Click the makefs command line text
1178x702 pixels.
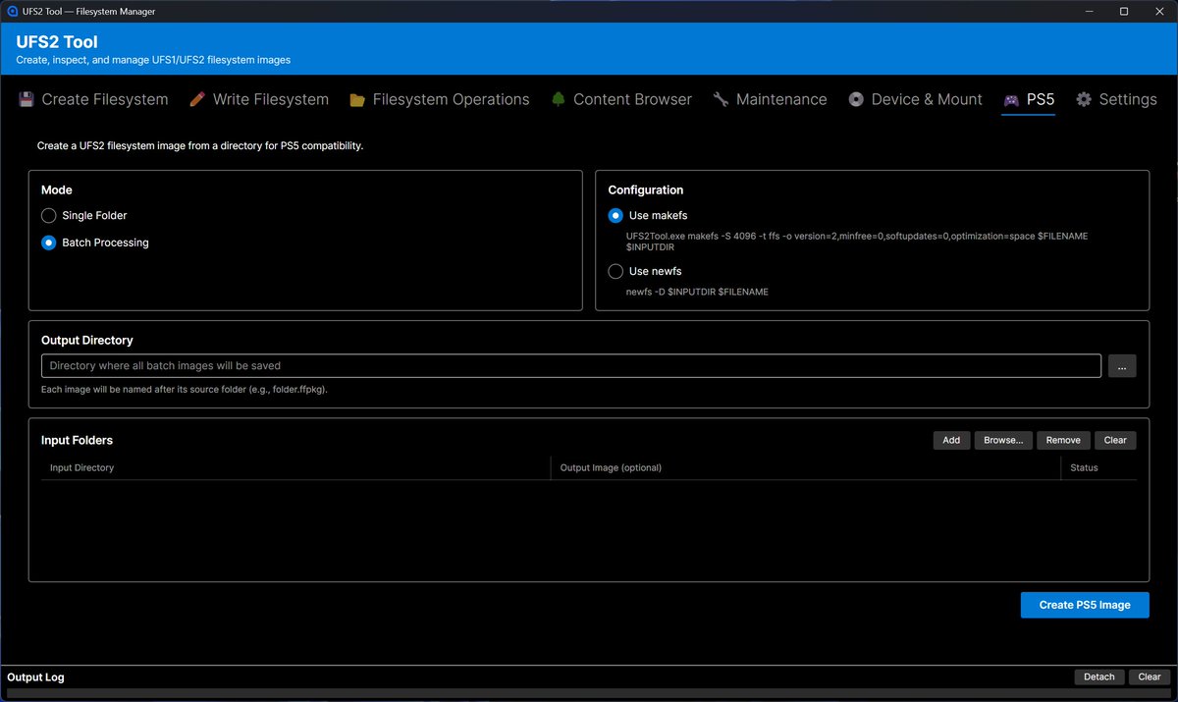(857, 242)
